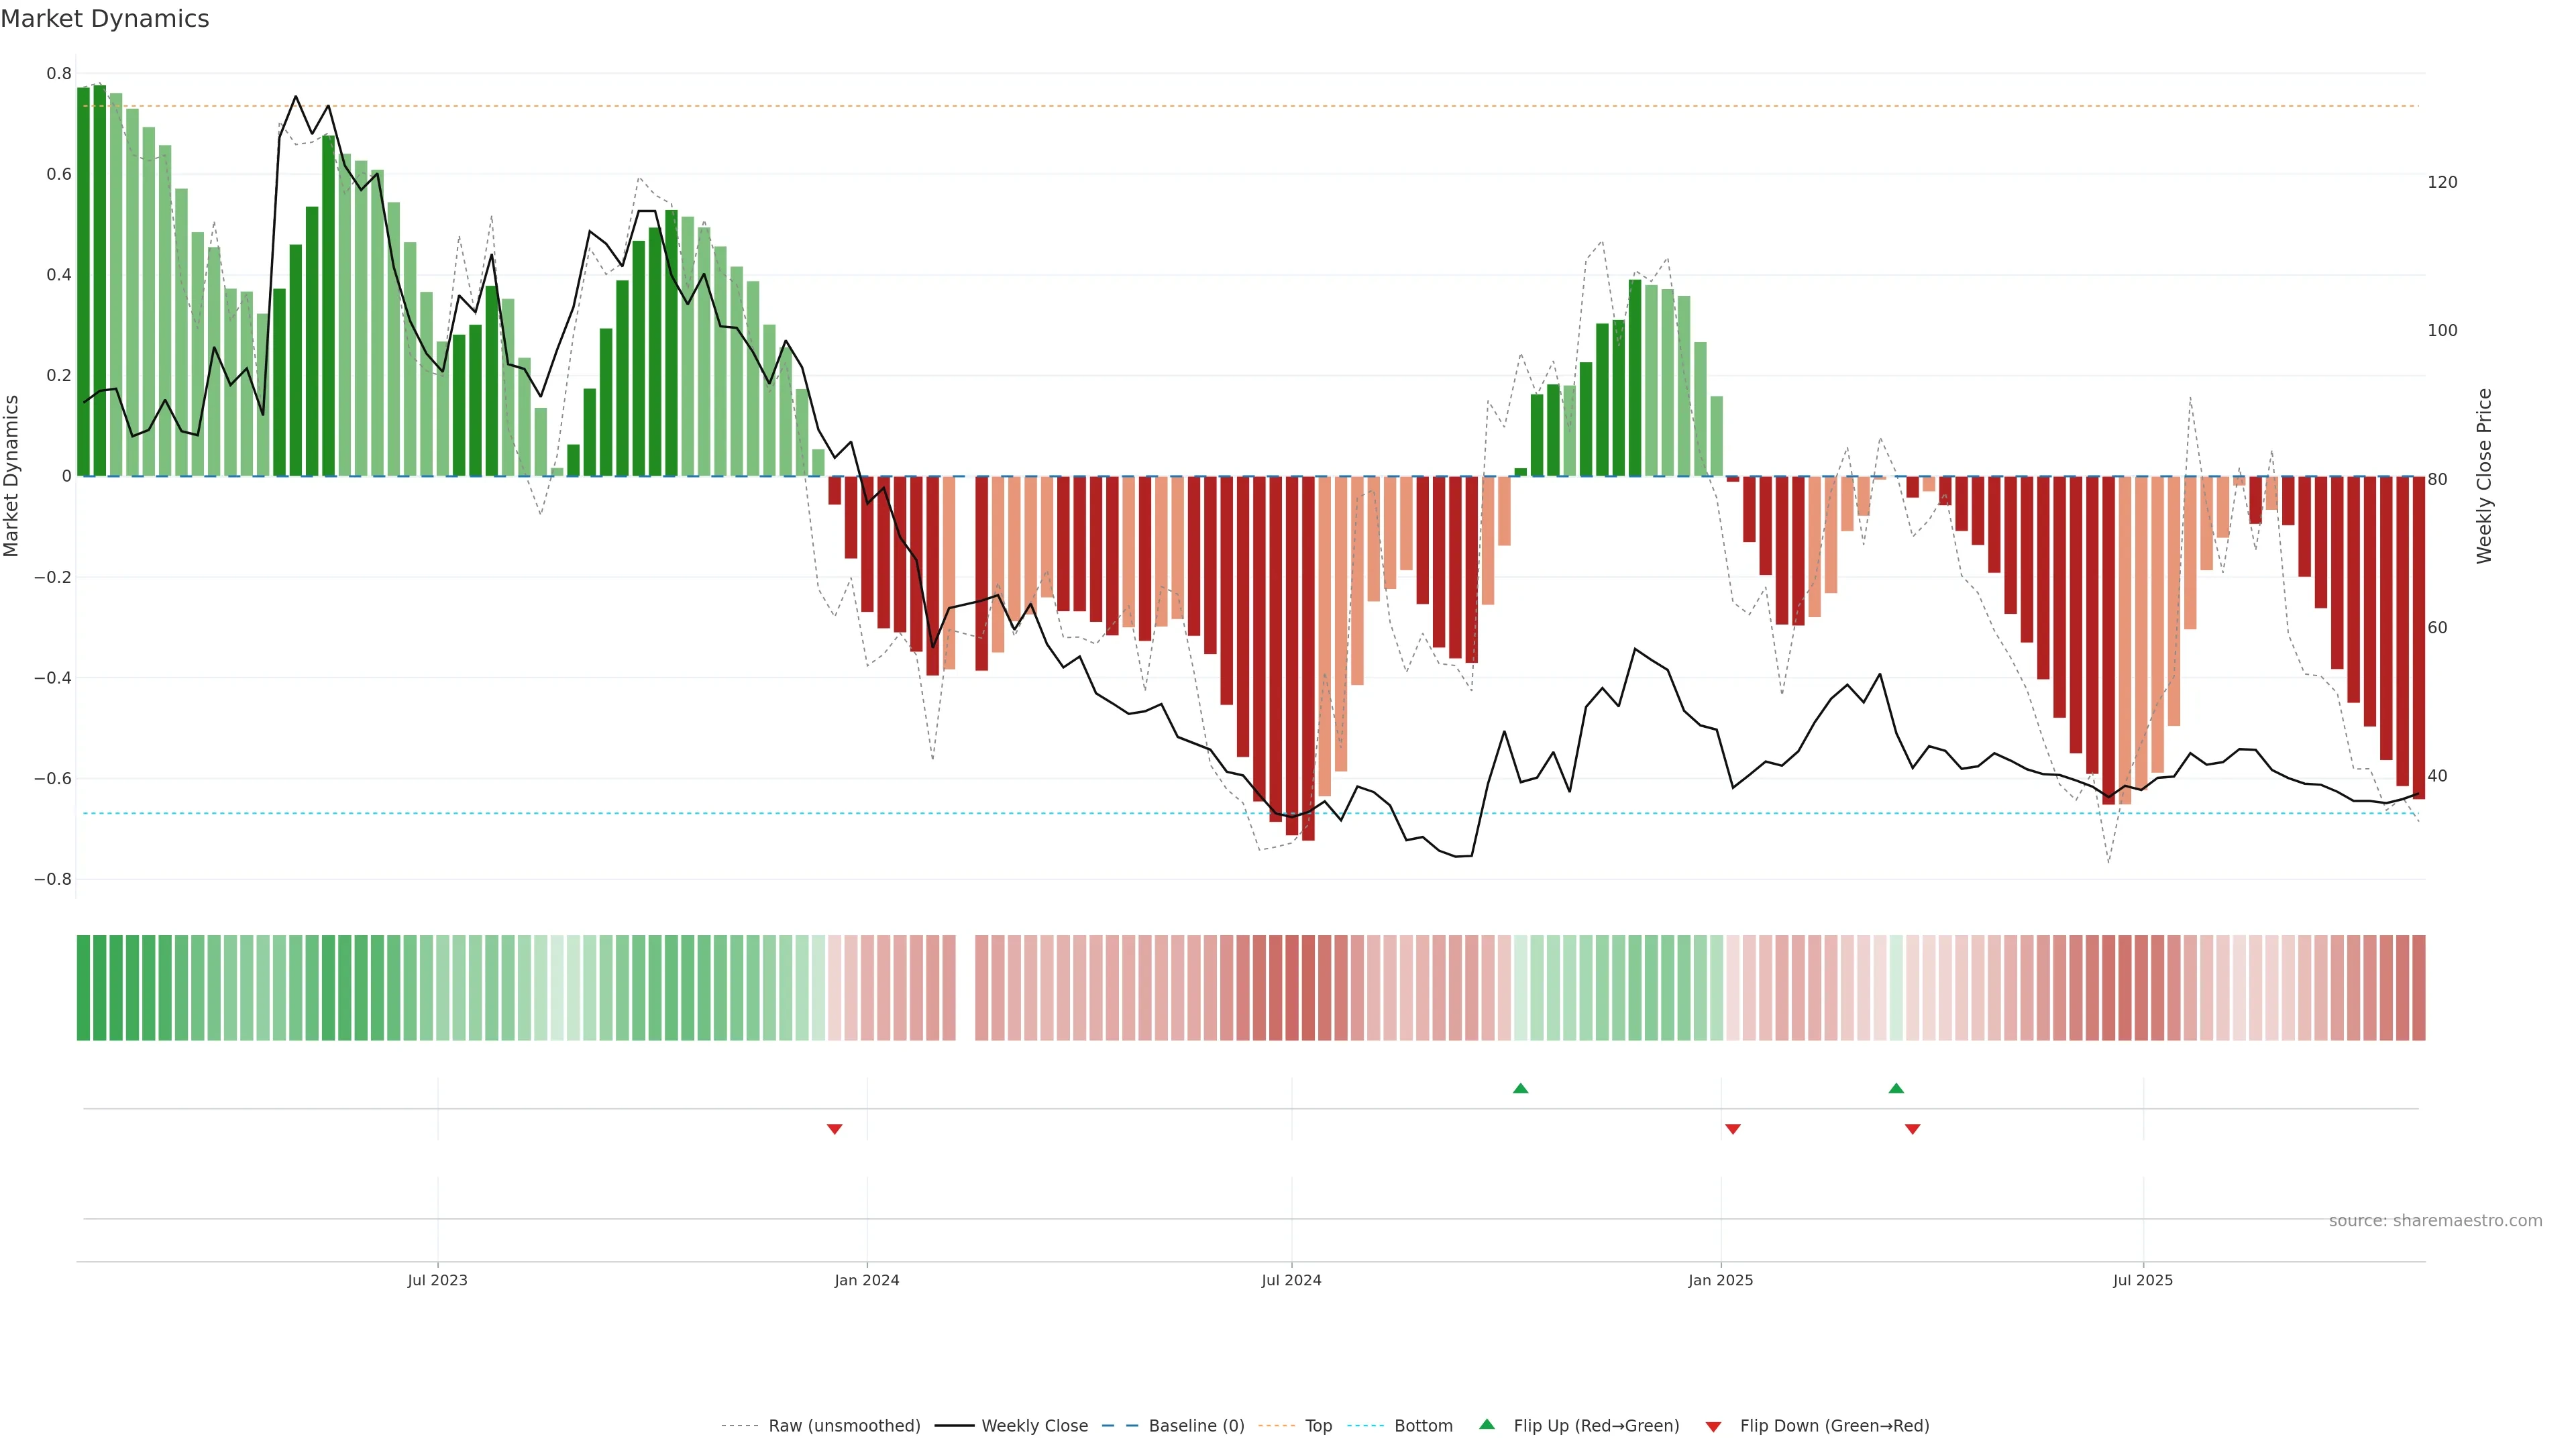
Task: Toggle the Weekly Close legend entry
Action: (x=1034, y=1425)
